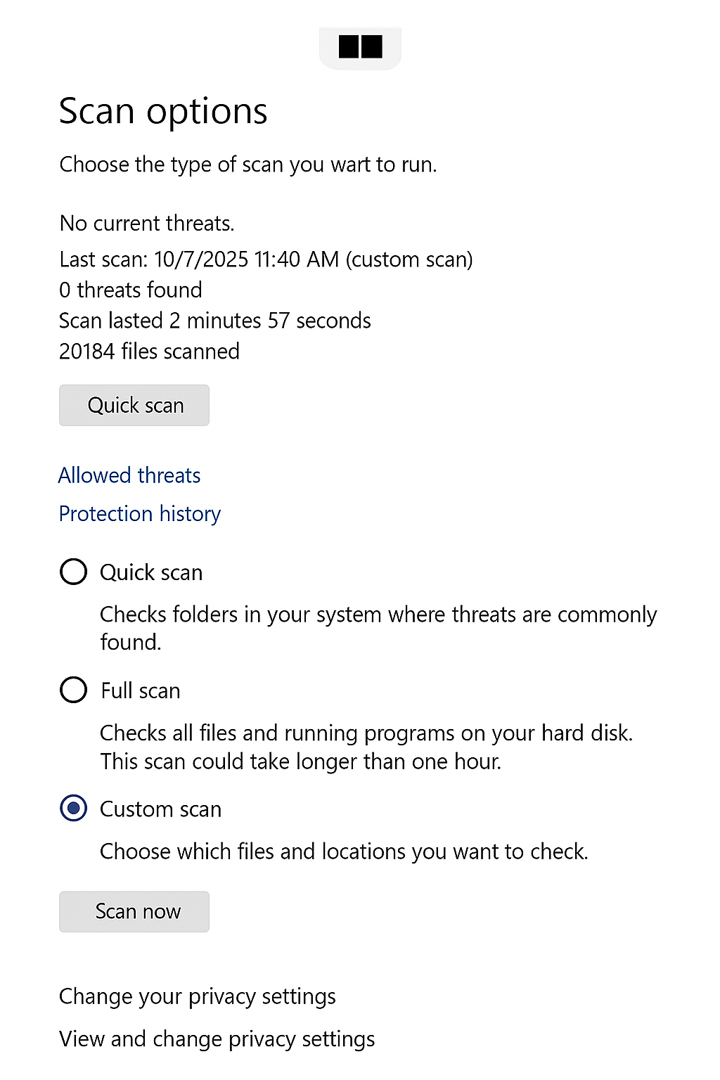This screenshot has height=1080, width=720.
Task: Click the Full scan option label text
Action: pos(141,690)
